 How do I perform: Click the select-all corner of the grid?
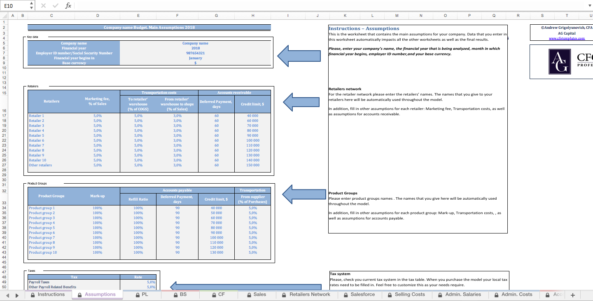pos(4,16)
